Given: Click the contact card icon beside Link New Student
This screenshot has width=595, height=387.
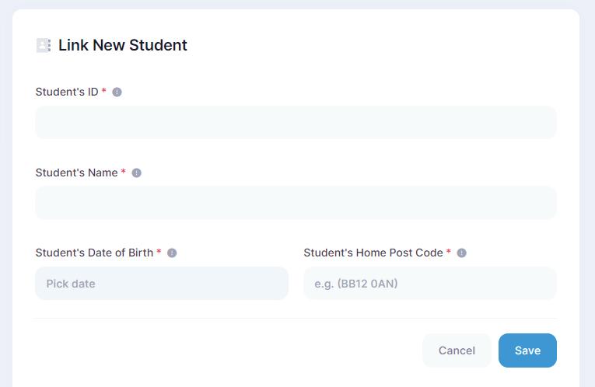Looking at the screenshot, I should 44,45.
